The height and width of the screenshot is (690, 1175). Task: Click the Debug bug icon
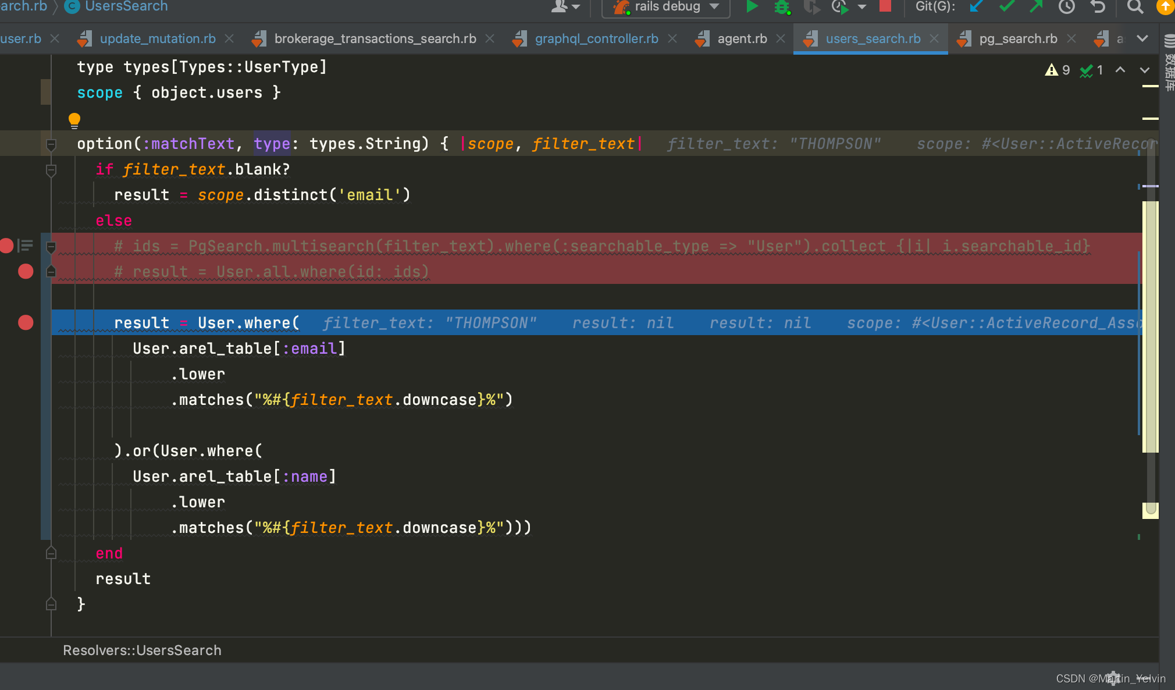coord(782,7)
